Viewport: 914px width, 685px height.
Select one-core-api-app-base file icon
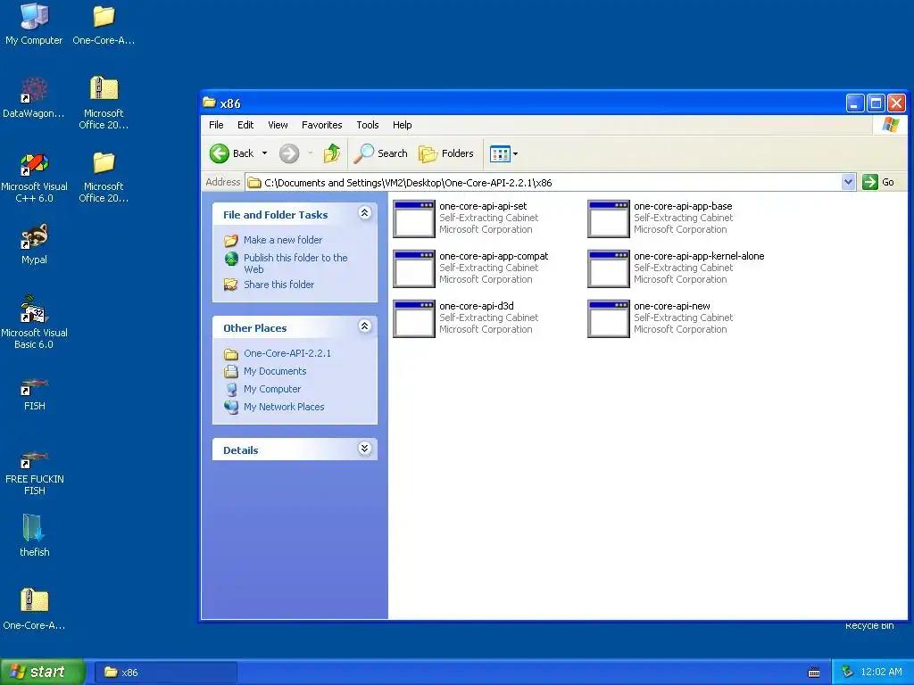point(609,219)
